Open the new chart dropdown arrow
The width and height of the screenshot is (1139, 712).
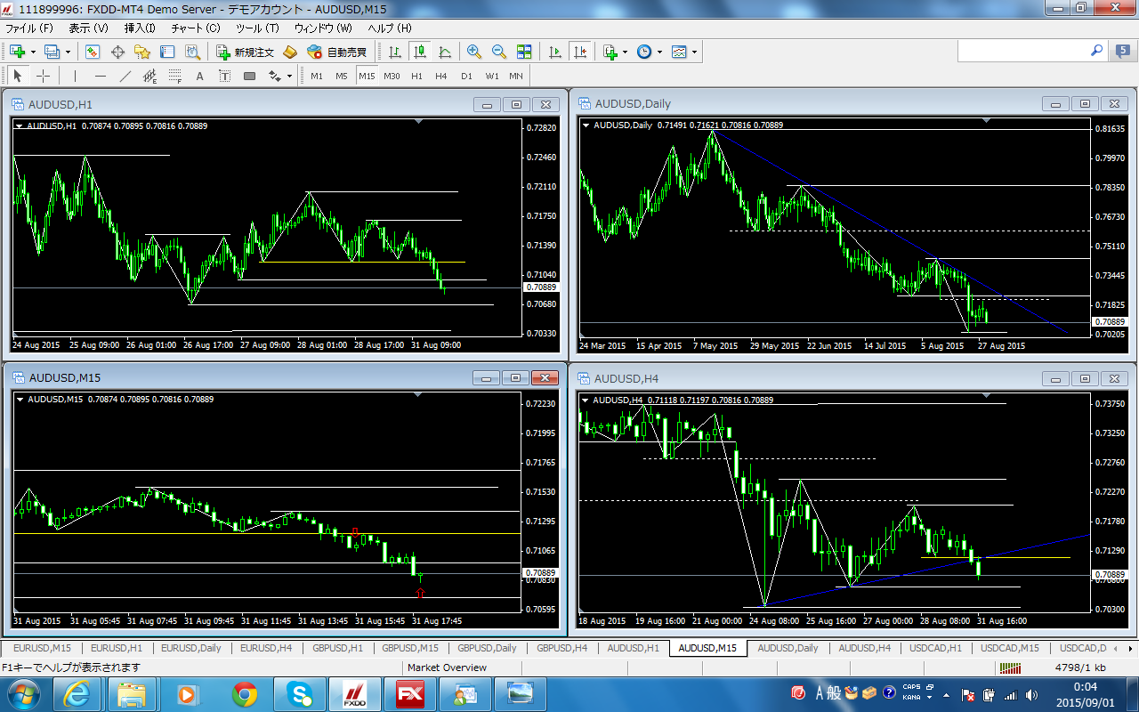pos(33,53)
